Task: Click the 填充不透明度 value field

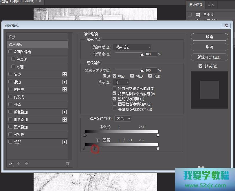Action: point(150,70)
